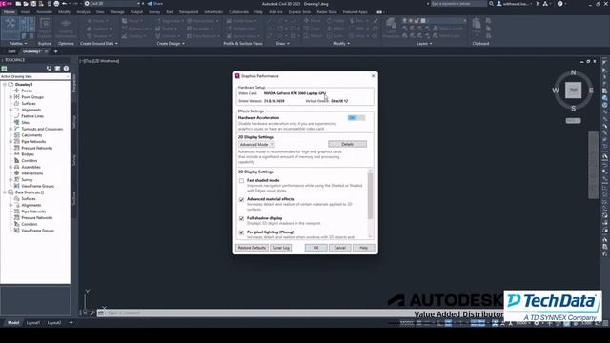Viewport: 610px width, 343px height.
Task: Click the E compass letter on ViewCube
Action: [x=591, y=91]
